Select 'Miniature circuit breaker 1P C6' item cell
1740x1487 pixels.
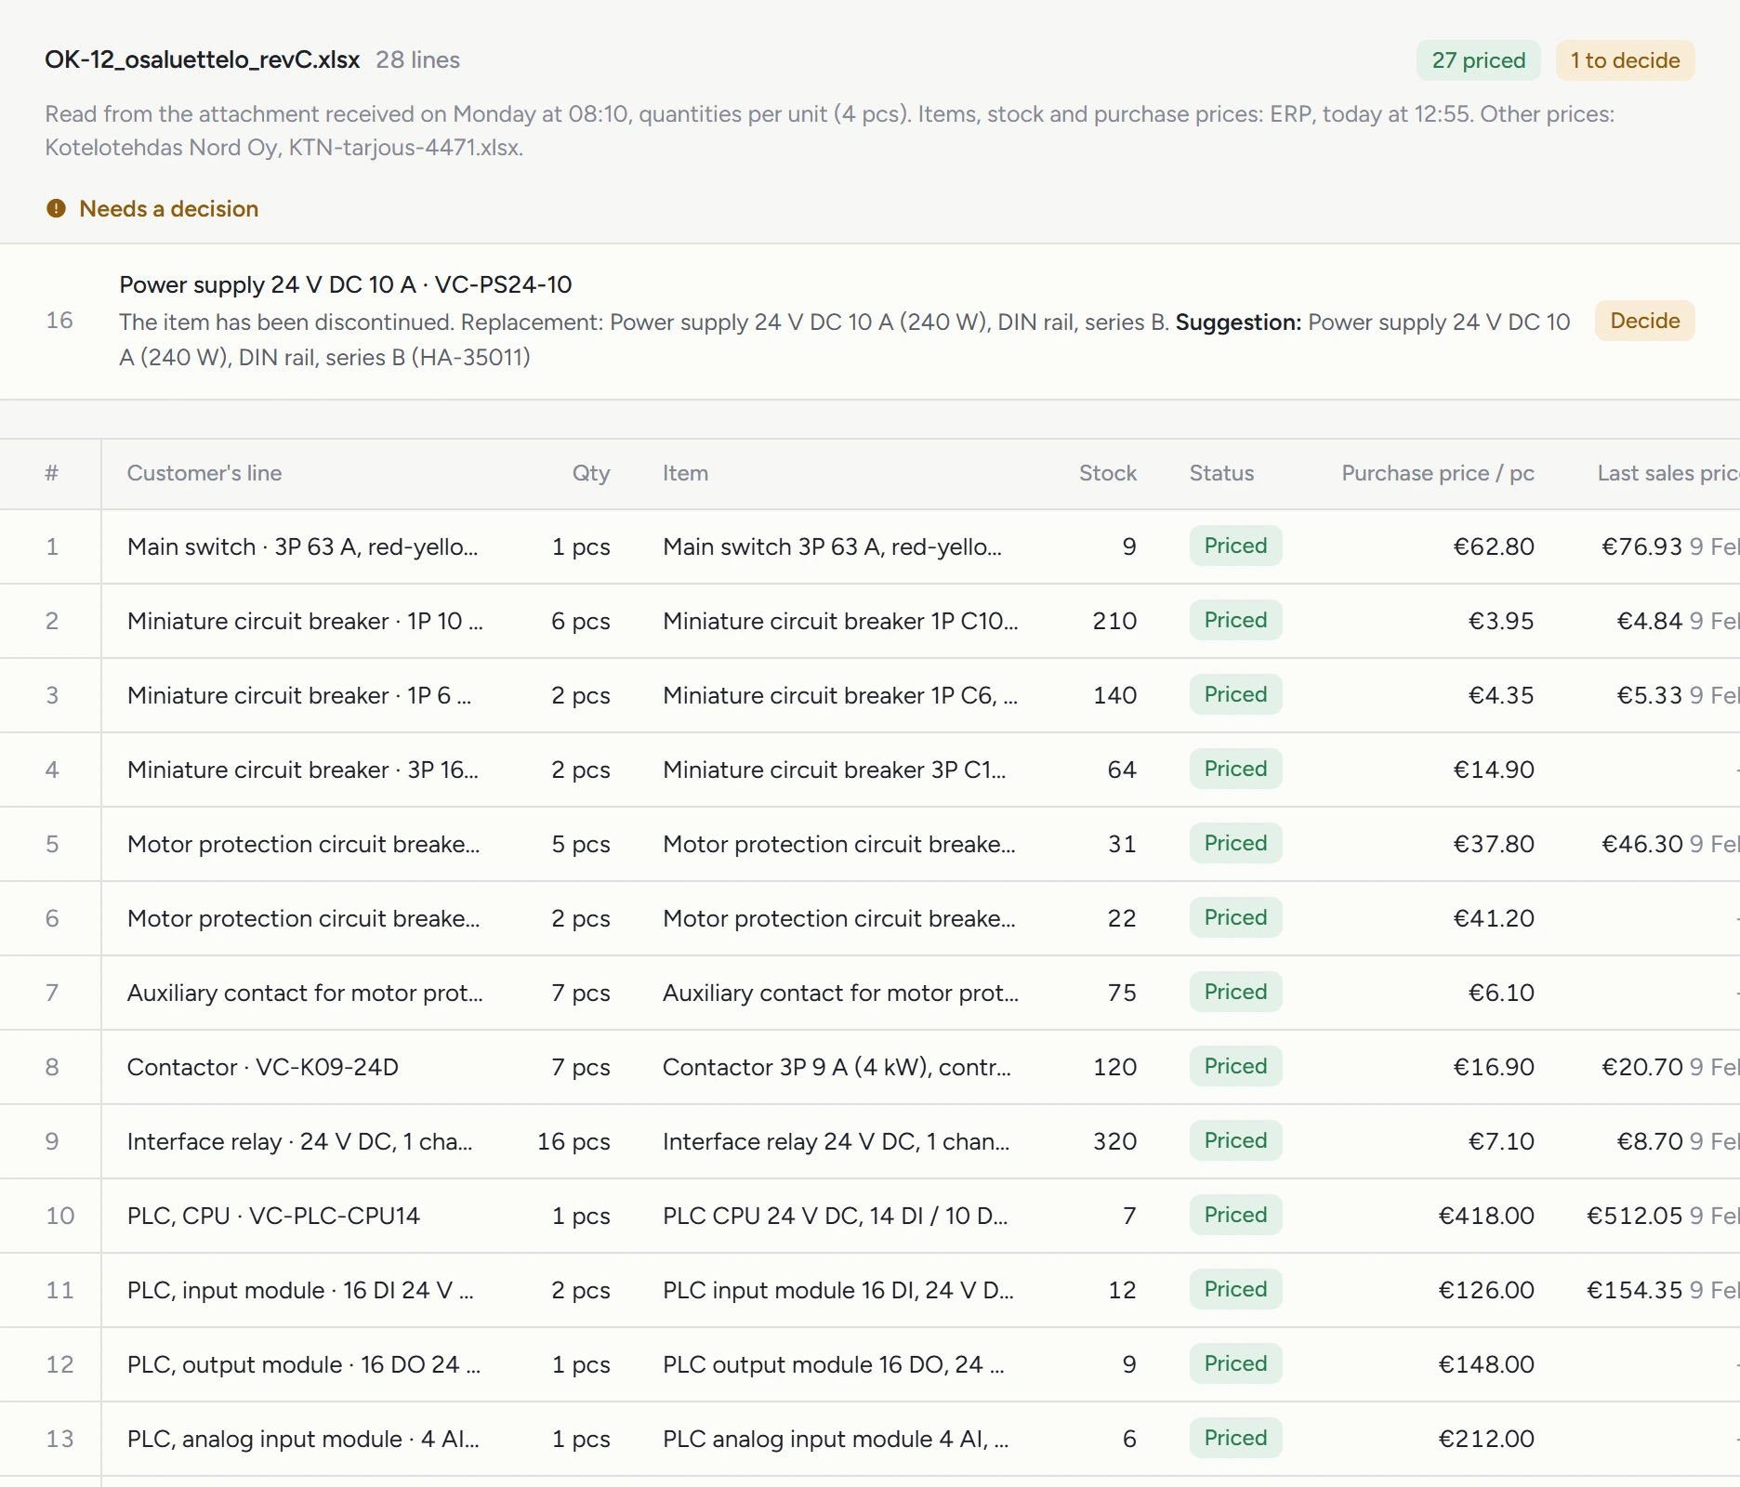pyautogui.click(x=840, y=695)
